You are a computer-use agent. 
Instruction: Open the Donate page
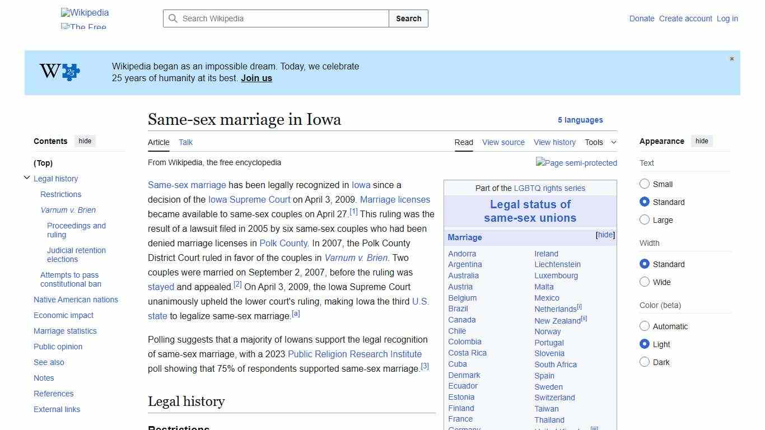641,18
